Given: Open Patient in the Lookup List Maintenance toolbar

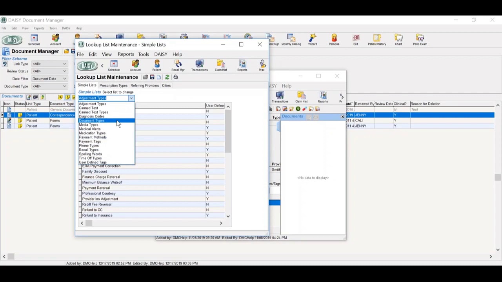Looking at the screenshot, I should [156, 65].
